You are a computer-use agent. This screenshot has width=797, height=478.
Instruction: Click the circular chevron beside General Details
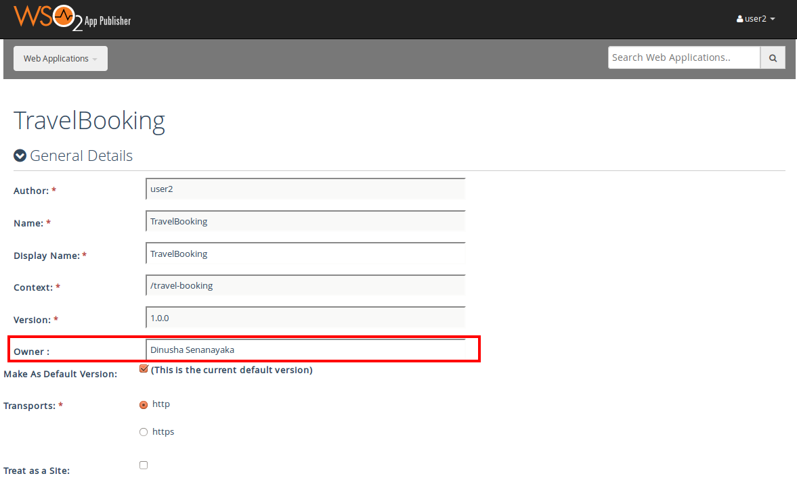tap(20, 155)
